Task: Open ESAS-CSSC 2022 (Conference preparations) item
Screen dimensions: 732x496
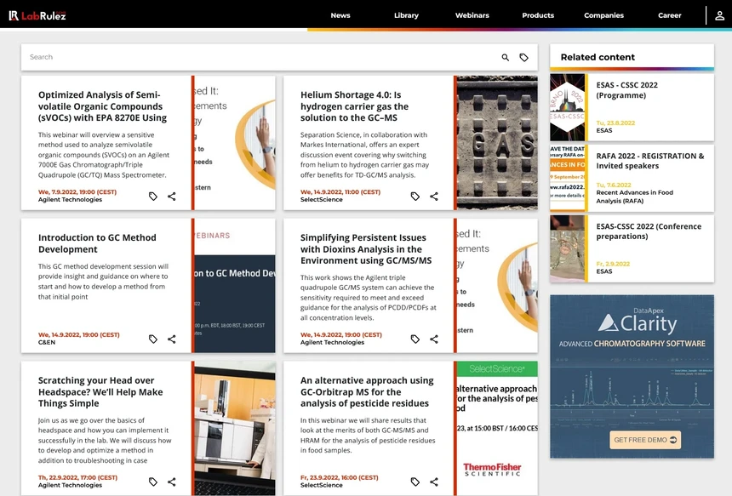Action: click(649, 231)
